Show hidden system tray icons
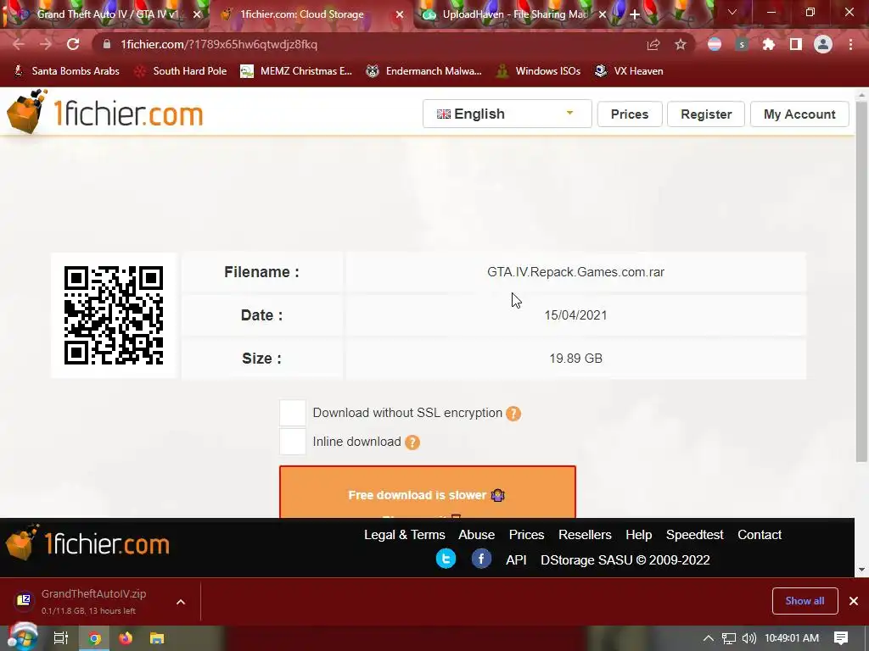869x651 pixels. (x=709, y=638)
